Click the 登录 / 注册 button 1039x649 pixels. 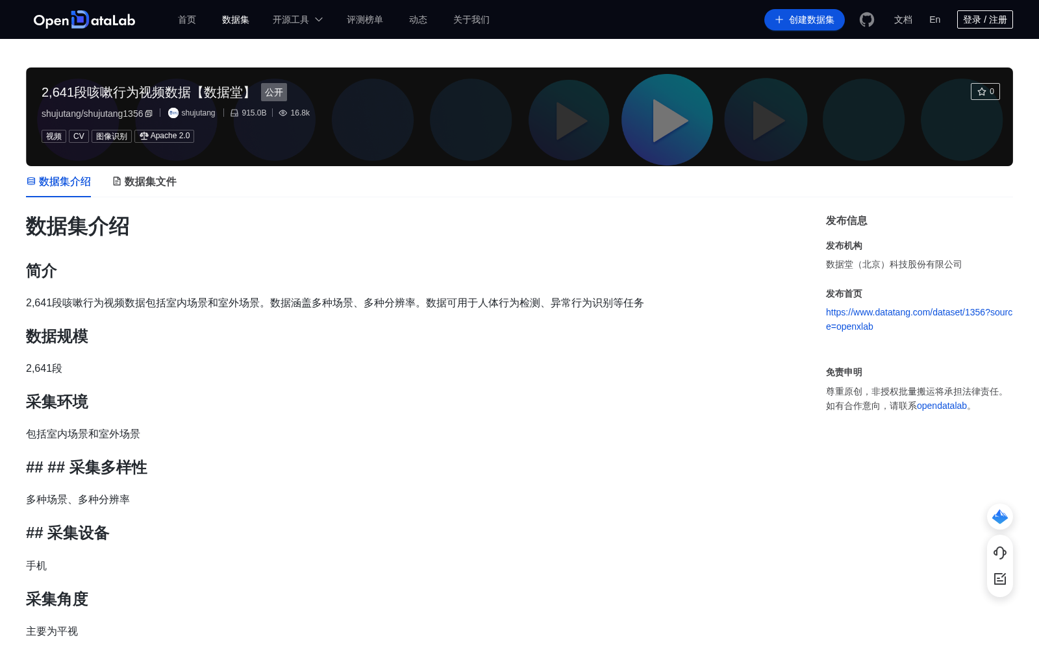click(x=985, y=19)
